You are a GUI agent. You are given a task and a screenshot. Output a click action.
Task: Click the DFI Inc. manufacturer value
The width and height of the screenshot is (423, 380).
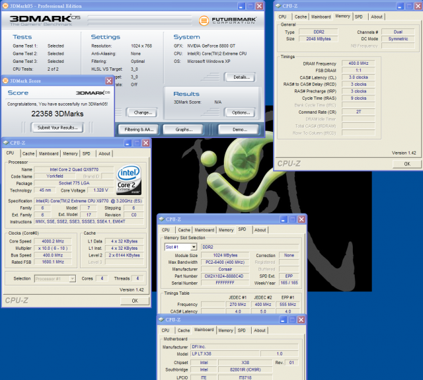click(x=245, y=347)
